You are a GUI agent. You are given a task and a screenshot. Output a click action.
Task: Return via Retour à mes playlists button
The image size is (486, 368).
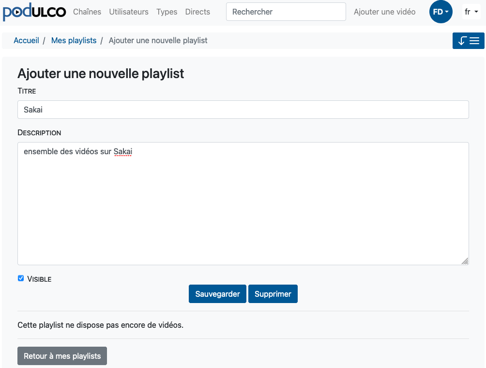tap(62, 356)
